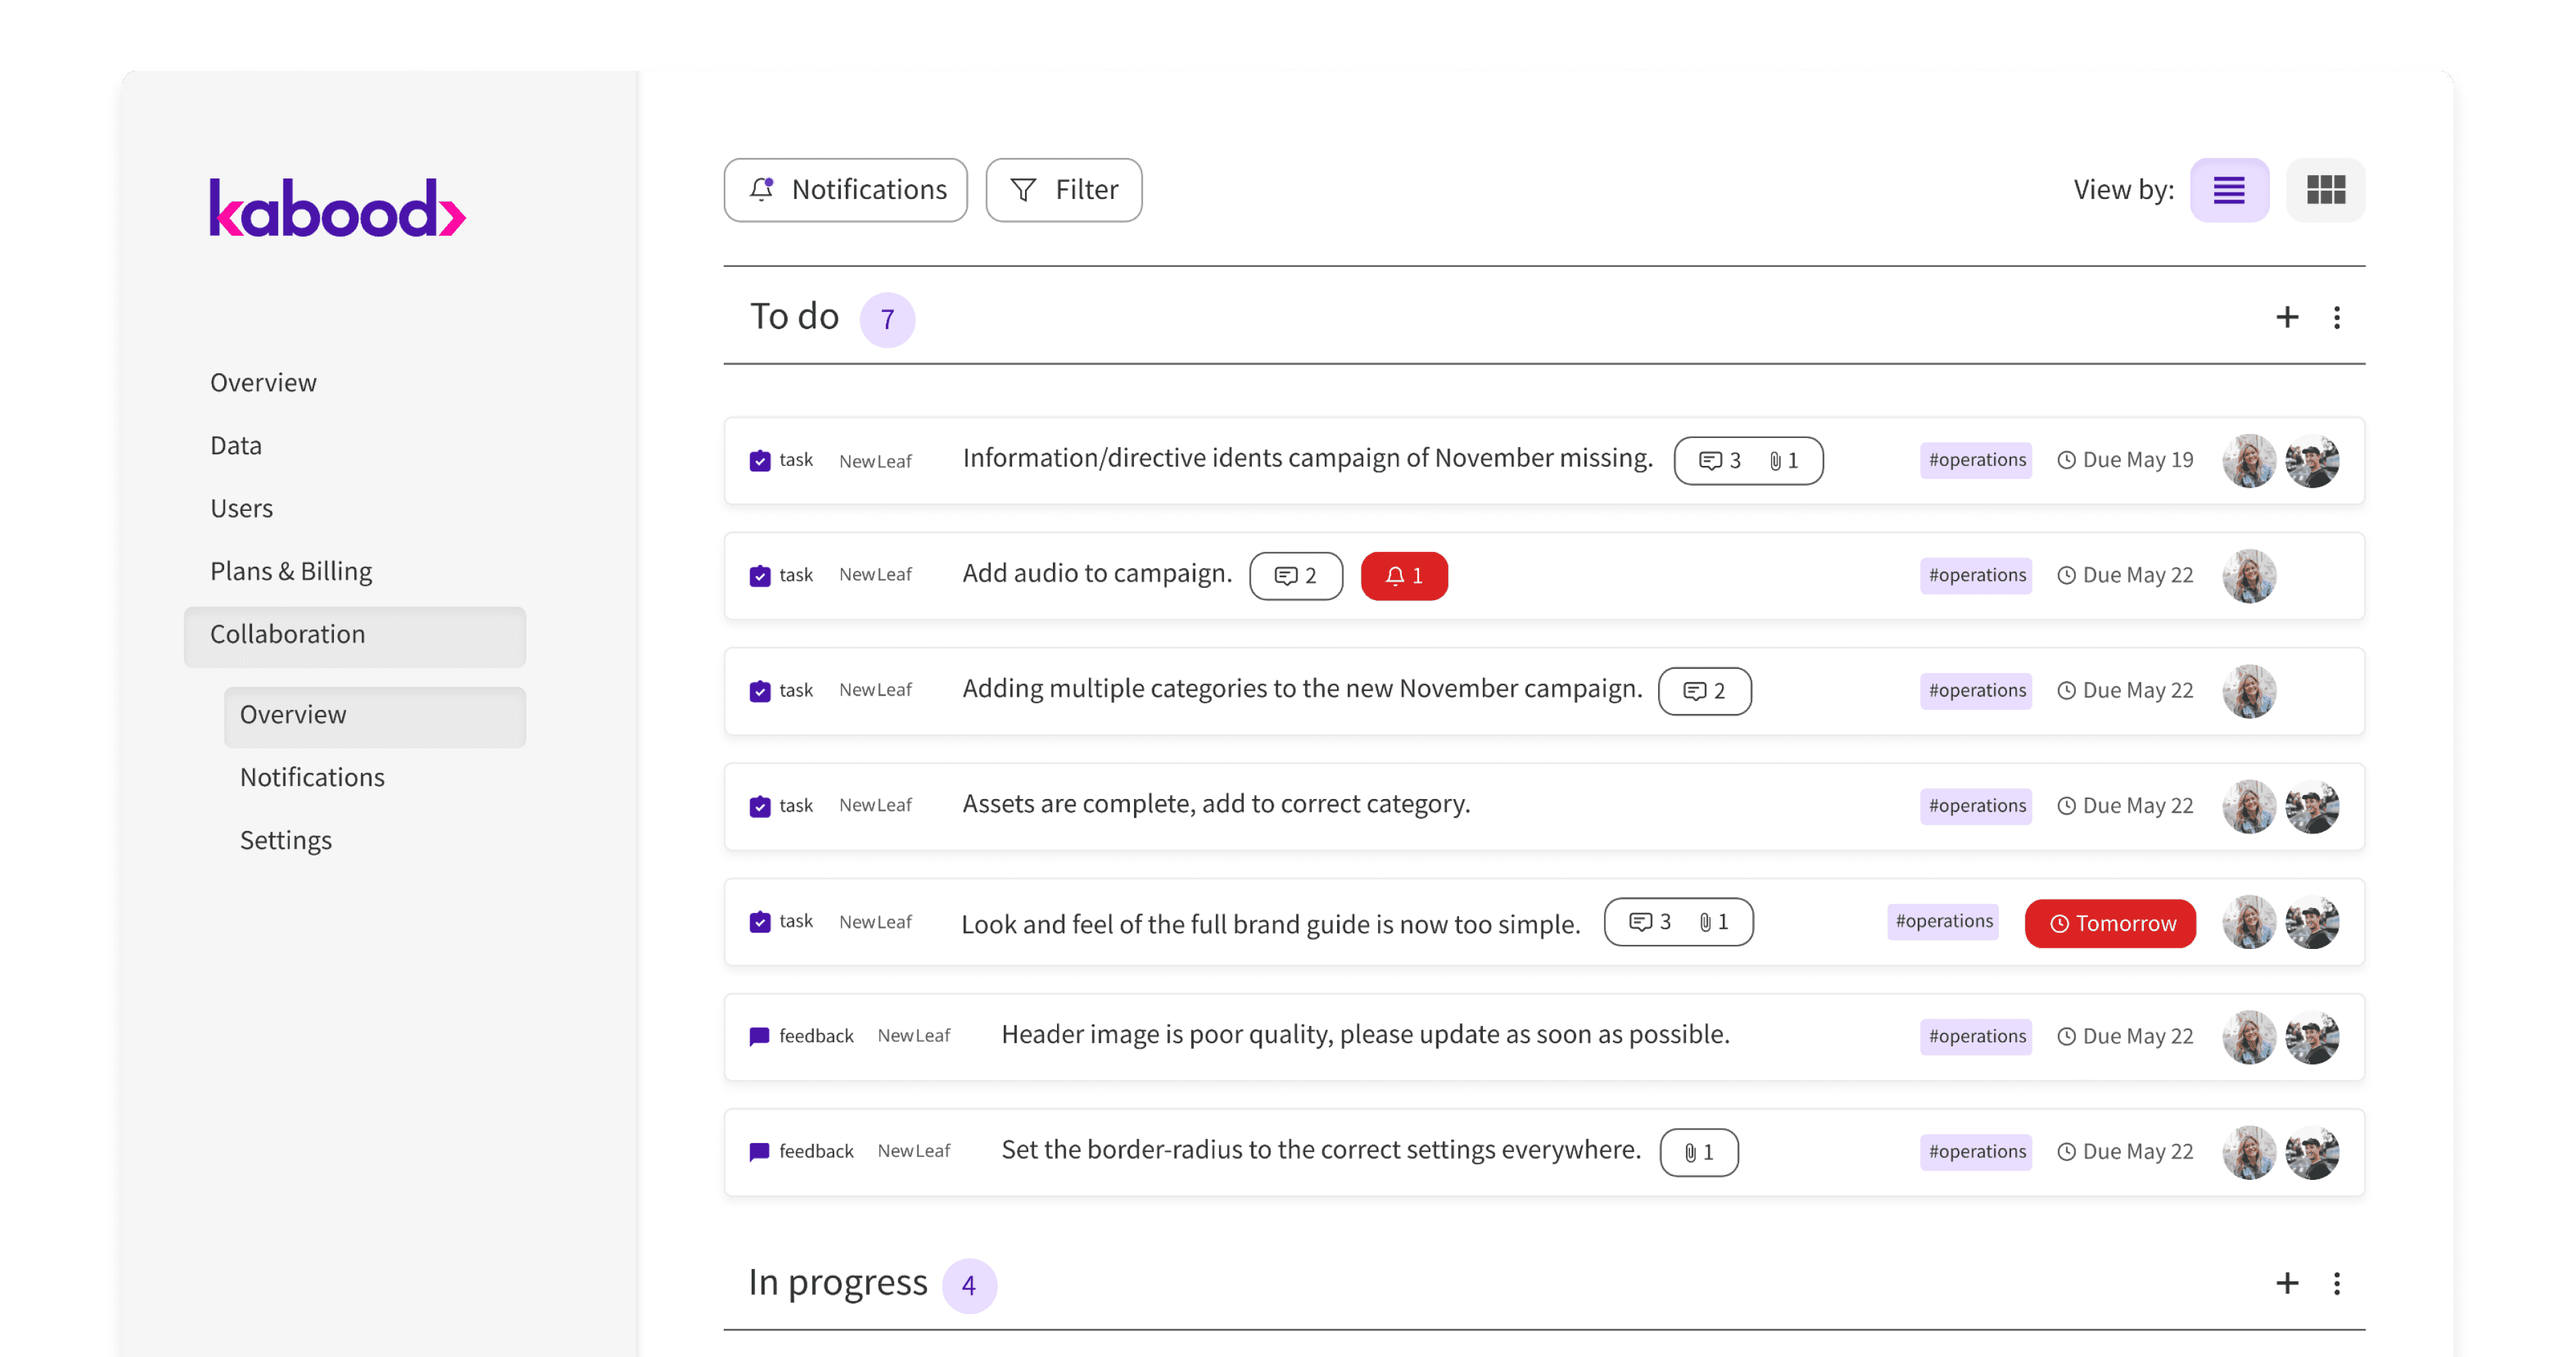Click red bell alert badge on audio task
The height and width of the screenshot is (1357, 2576).
pos(1403,576)
